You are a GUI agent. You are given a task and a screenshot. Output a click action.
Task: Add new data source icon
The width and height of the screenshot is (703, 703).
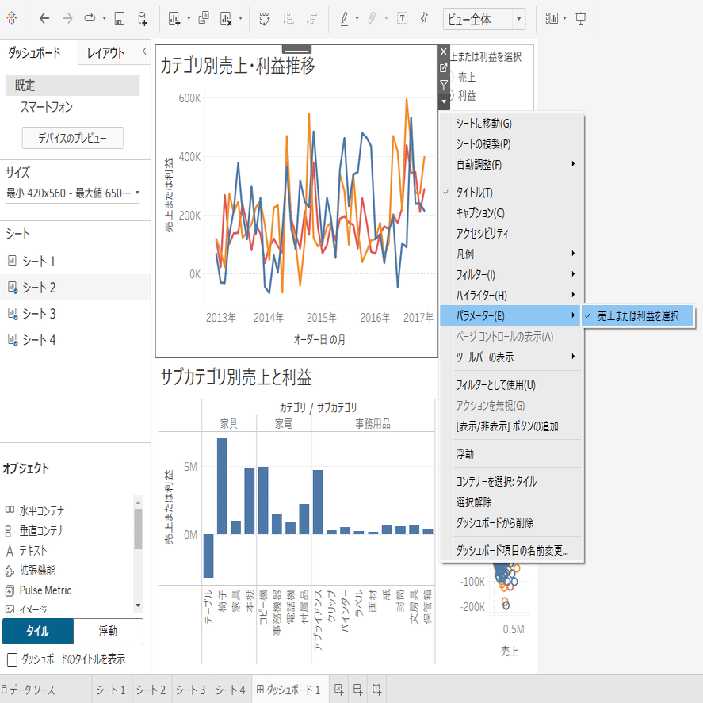tap(142, 18)
